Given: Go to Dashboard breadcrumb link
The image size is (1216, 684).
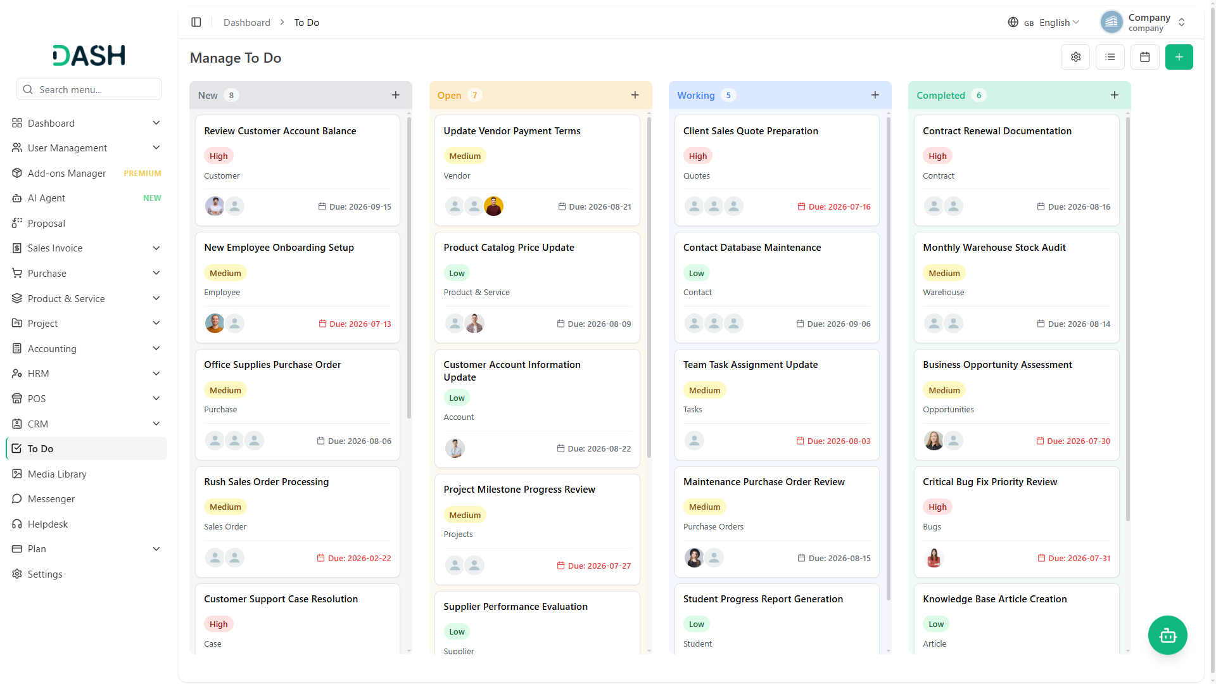Looking at the screenshot, I should (x=247, y=22).
